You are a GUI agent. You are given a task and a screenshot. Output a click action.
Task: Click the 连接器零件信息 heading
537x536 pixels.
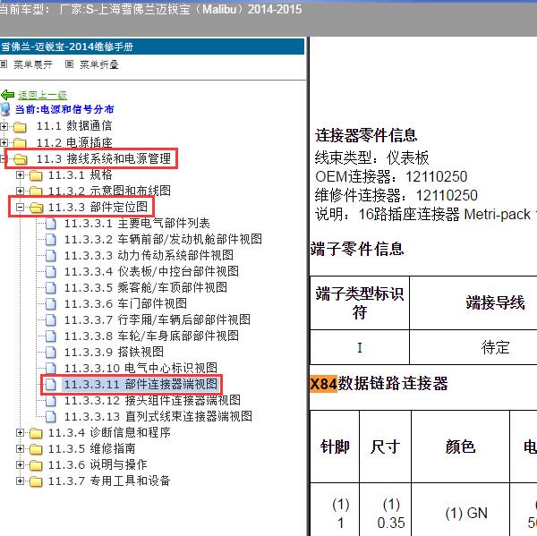(x=366, y=135)
